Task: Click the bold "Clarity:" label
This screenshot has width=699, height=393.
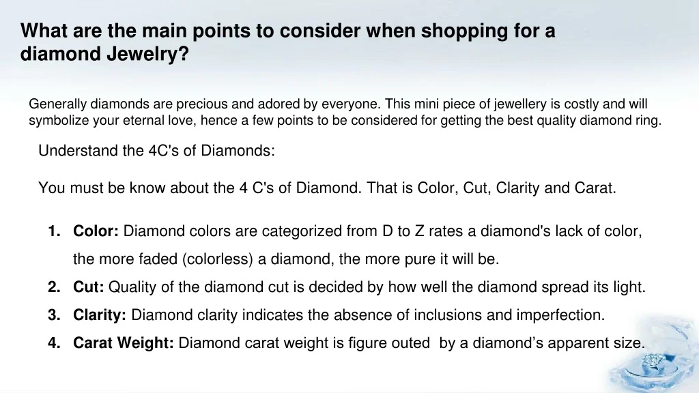Action: [100, 315]
